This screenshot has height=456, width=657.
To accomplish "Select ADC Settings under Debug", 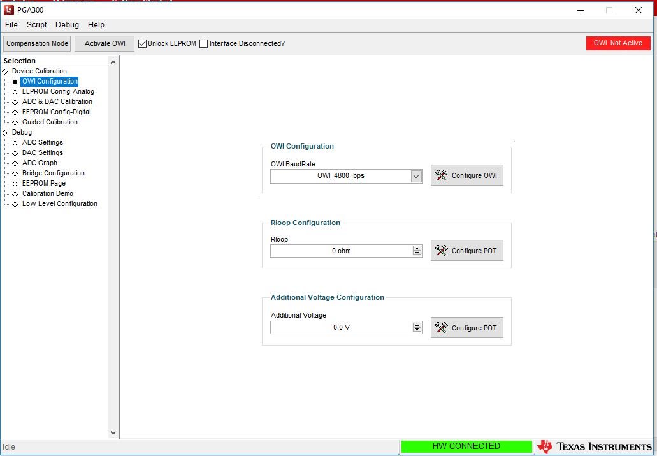I will point(42,143).
